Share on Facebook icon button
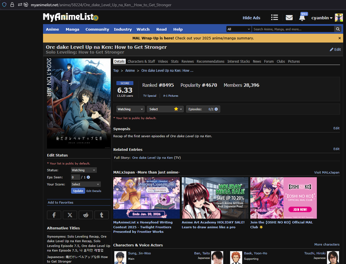 click(x=54, y=215)
